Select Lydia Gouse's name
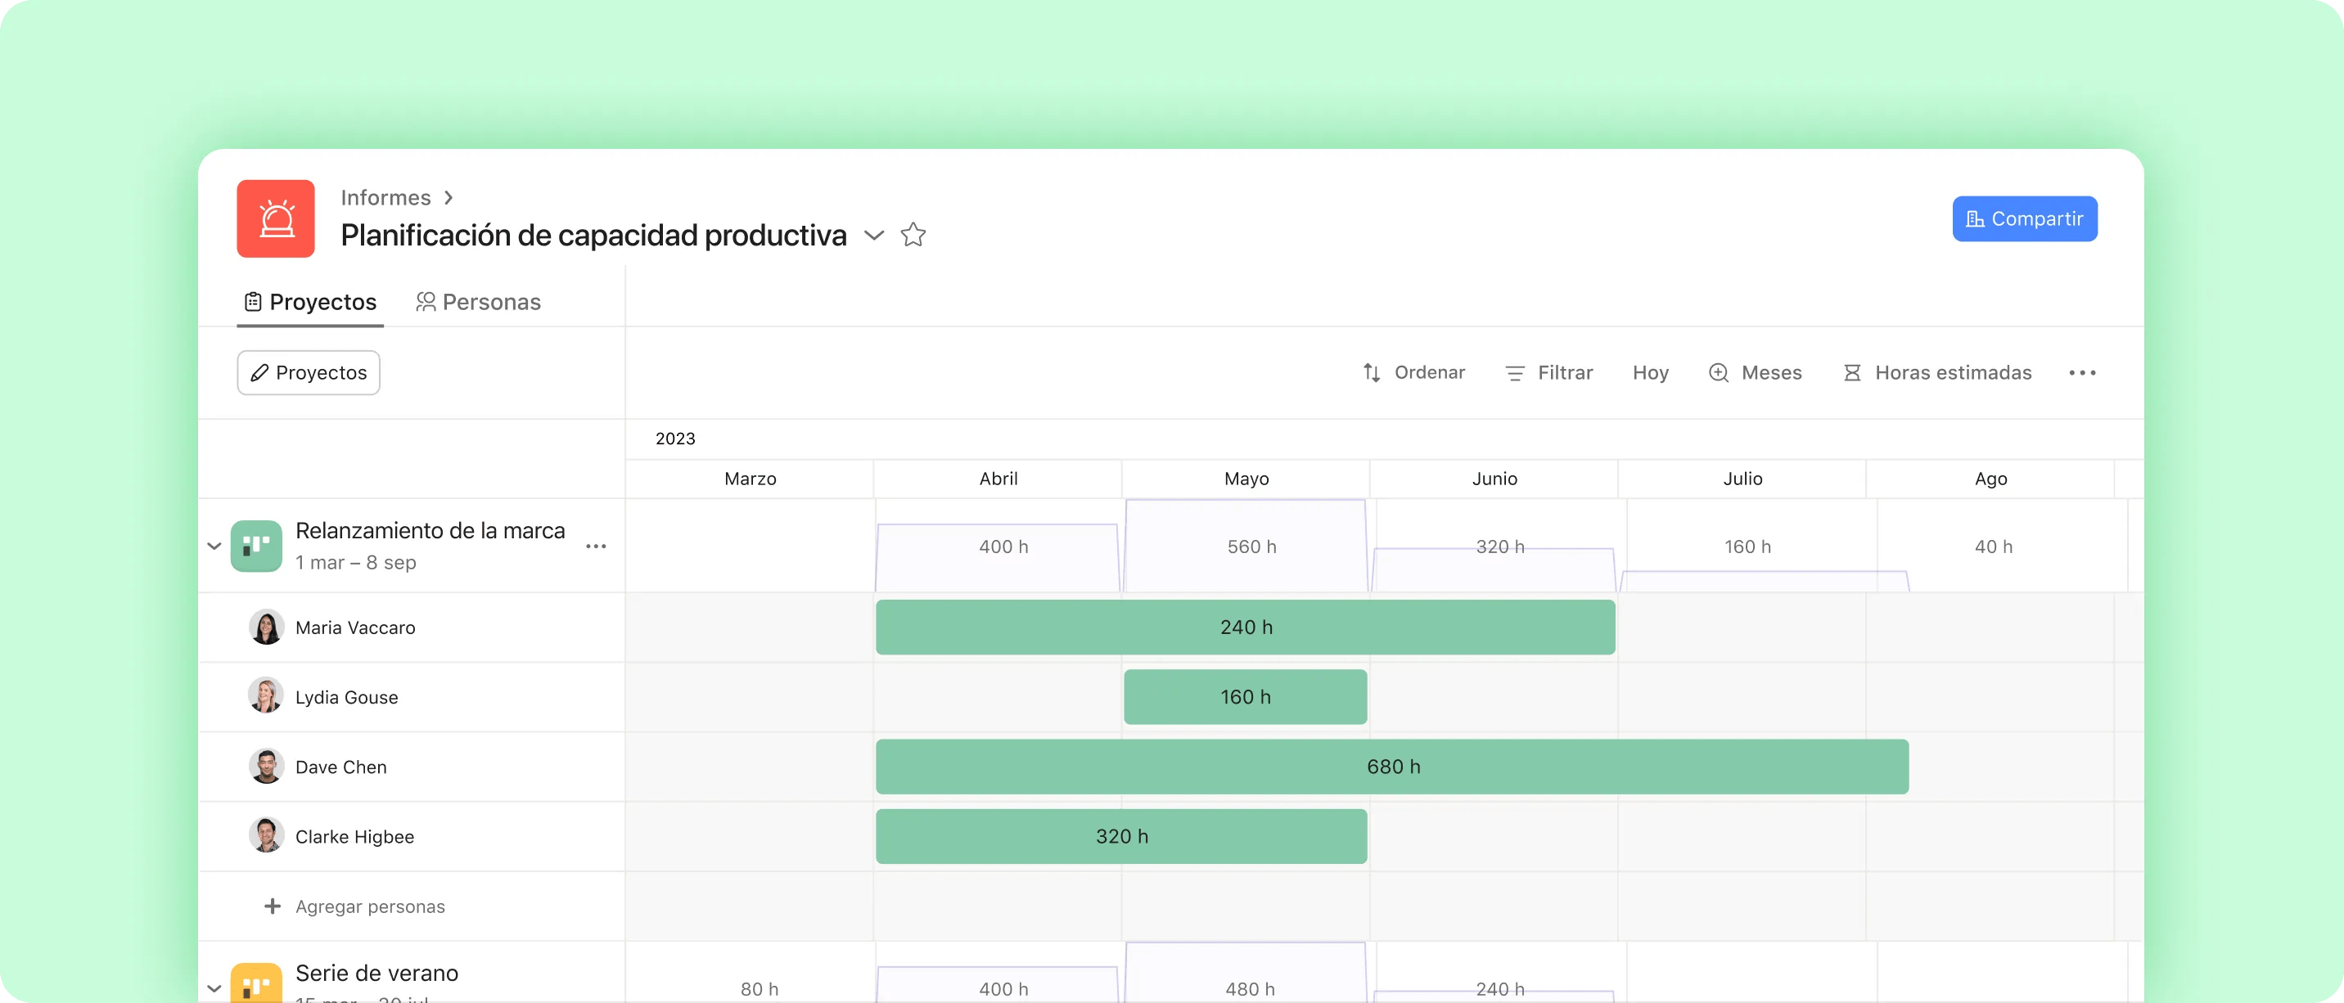2344x1003 pixels. [x=347, y=698]
